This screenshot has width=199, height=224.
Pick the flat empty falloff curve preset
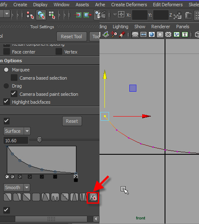coord(36,197)
